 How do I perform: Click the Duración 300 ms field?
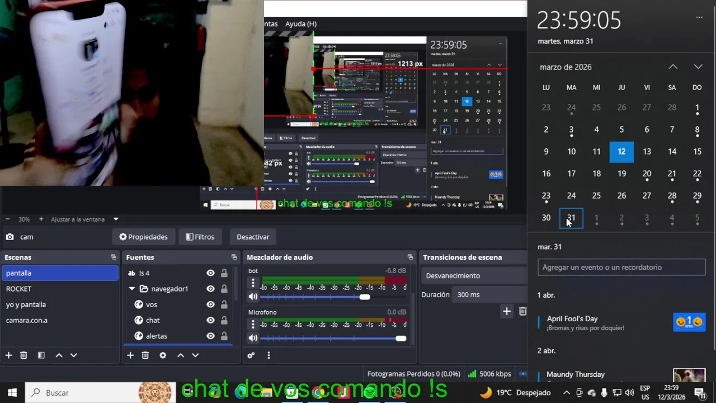[490, 294]
